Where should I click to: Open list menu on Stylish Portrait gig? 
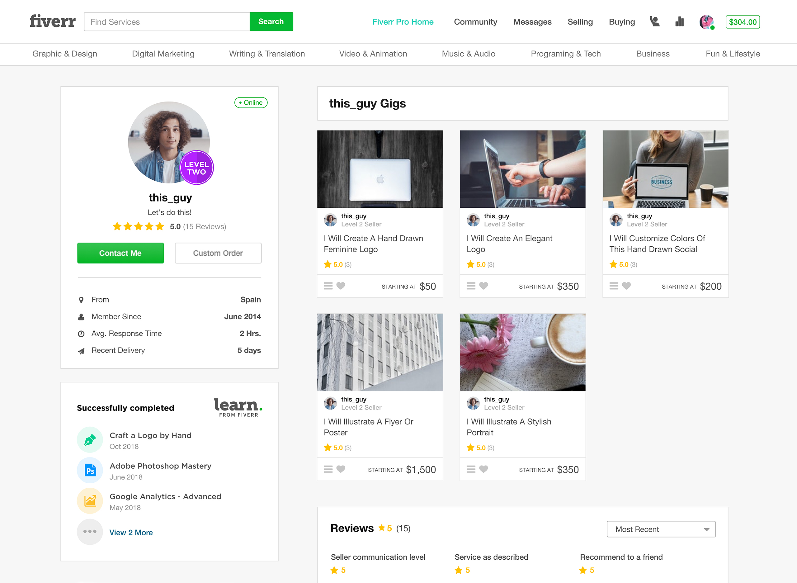tap(471, 469)
